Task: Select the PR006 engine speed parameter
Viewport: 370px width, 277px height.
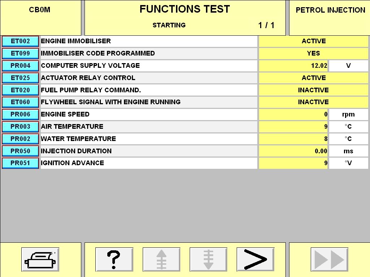Action: point(20,114)
